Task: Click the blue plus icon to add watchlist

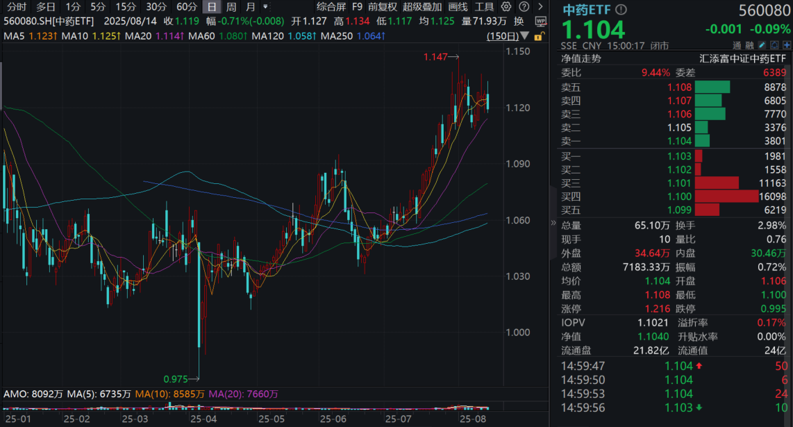Action: tap(786, 45)
